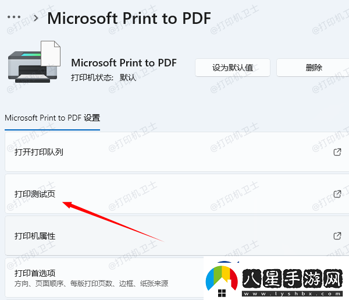The height and width of the screenshot is (300, 349).
Task: Click external-link icon for 打印测试页
Action: click(337, 194)
